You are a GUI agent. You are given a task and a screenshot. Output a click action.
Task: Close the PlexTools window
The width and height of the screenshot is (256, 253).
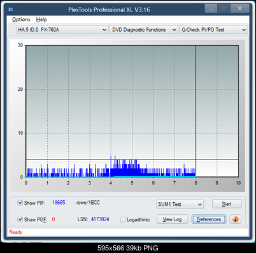coord(239,8)
